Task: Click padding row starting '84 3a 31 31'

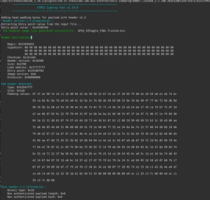Action: [104, 120]
